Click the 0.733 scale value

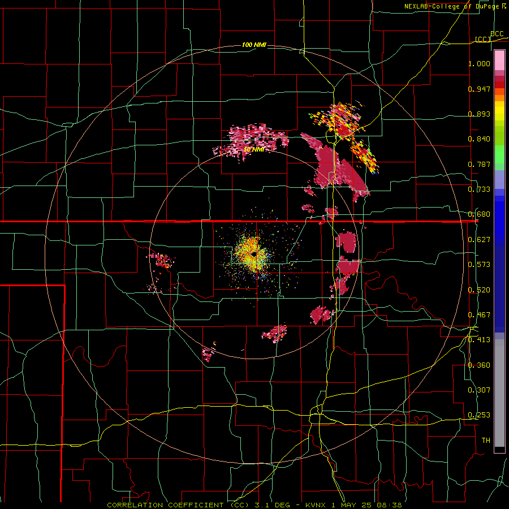(479, 189)
